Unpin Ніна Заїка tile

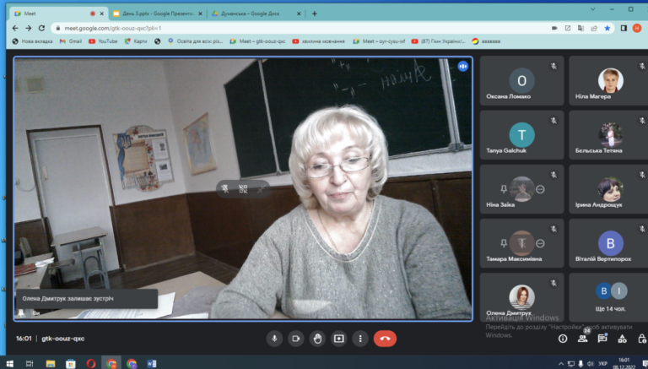(x=504, y=189)
